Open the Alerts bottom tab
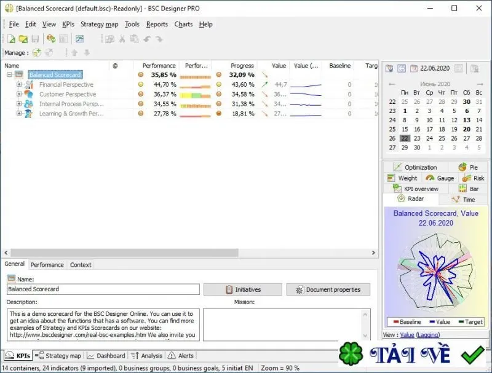 pos(181,356)
